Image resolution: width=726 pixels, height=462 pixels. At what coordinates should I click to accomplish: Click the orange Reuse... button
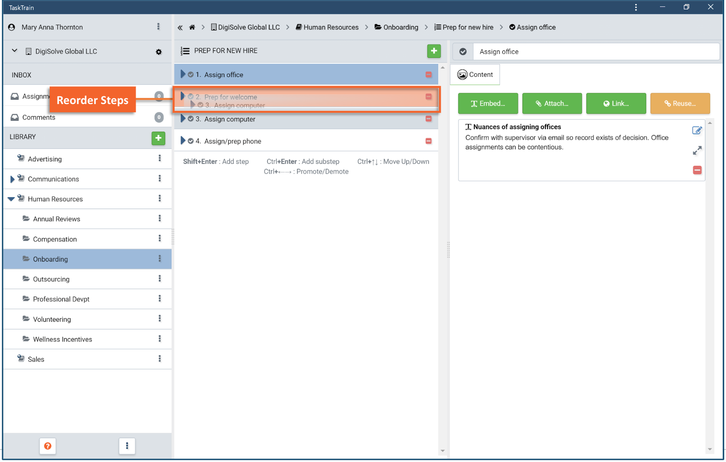pos(680,104)
